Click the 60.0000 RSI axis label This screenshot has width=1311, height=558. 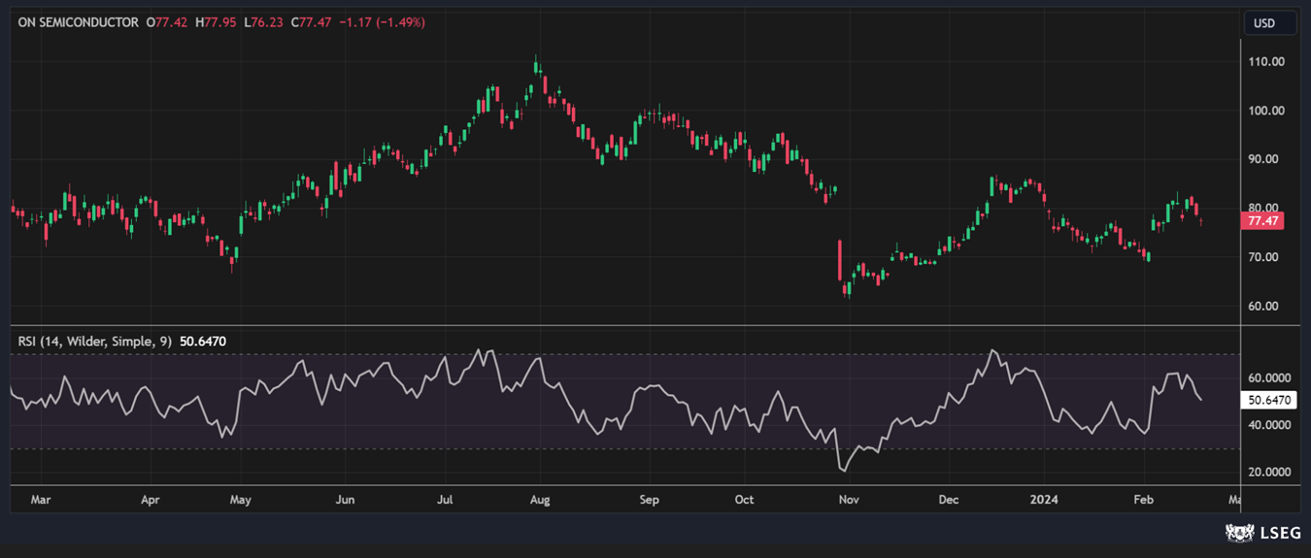[1269, 378]
